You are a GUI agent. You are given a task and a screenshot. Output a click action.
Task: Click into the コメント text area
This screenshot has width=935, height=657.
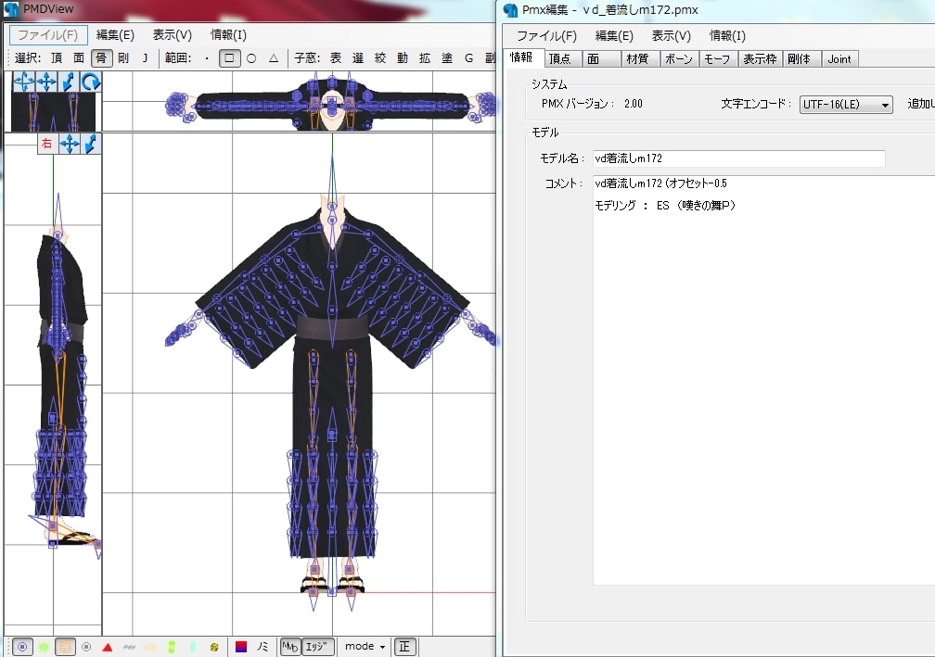coord(764,380)
